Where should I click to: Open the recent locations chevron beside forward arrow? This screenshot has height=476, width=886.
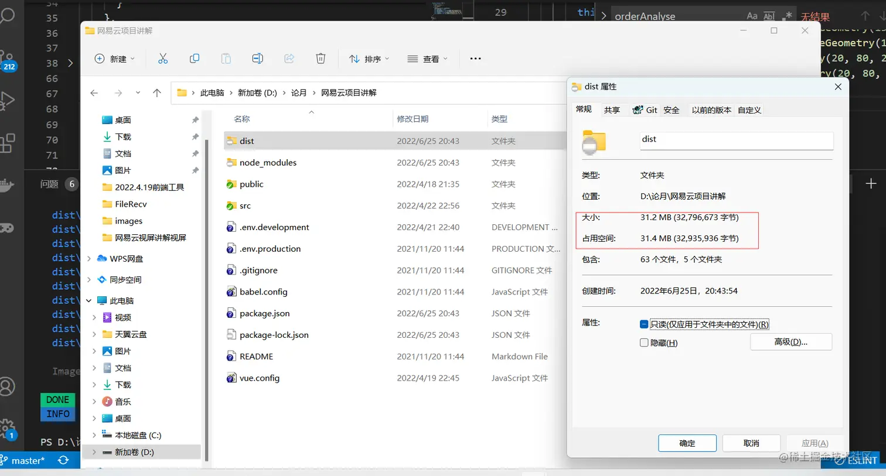[138, 93]
